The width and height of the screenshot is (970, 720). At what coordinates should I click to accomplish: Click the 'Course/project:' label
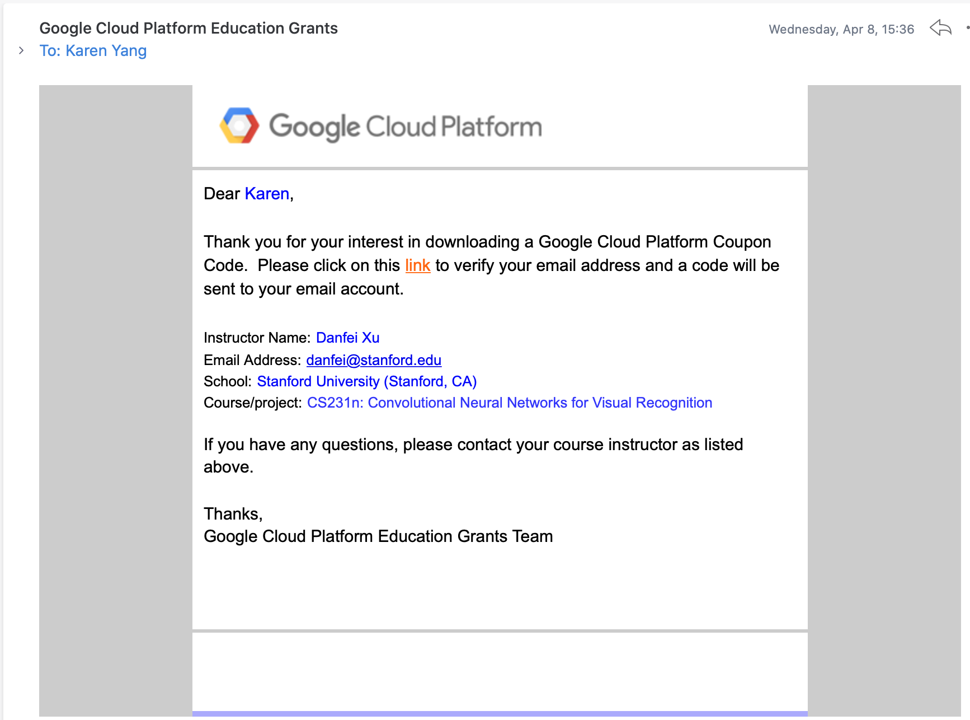click(x=253, y=403)
